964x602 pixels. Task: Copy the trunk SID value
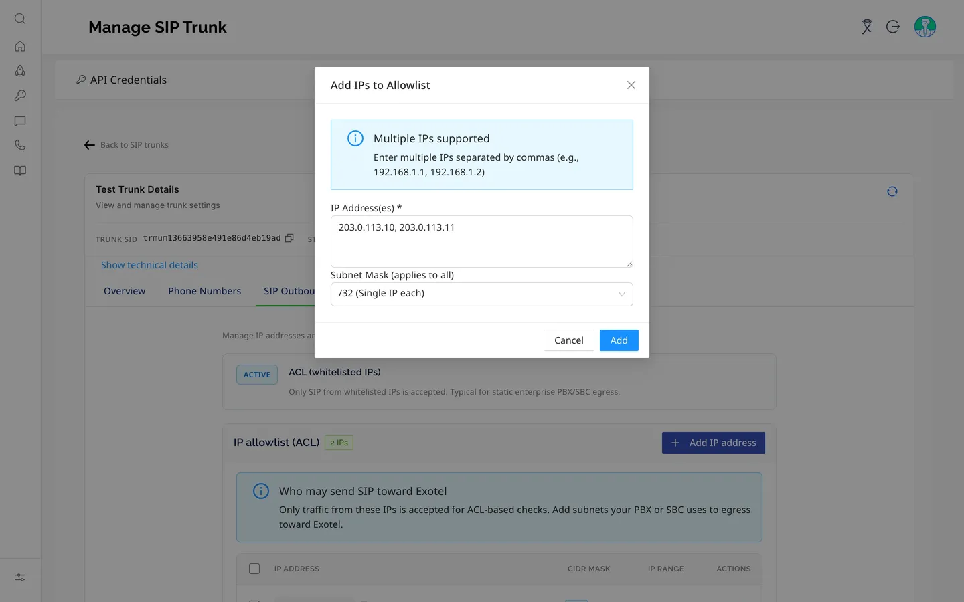(x=289, y=238)
